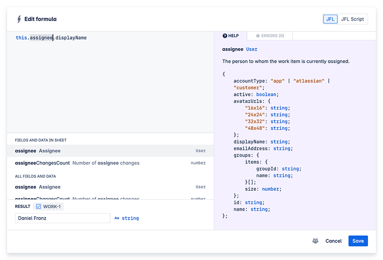383x260 pixels.
Task: Switch the editor mode to JFL
Action: tap(330, 19)
